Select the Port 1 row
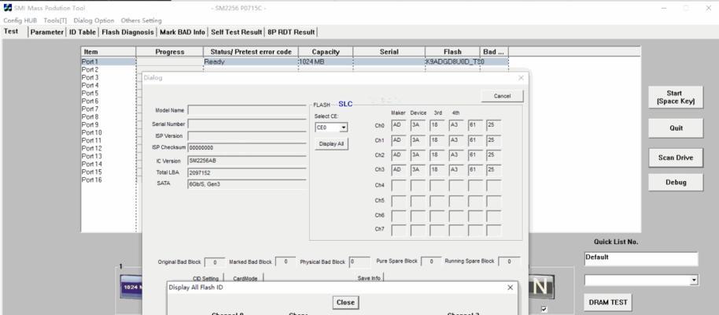The width and height of the screenshot is (719, 315). point(294,61)
